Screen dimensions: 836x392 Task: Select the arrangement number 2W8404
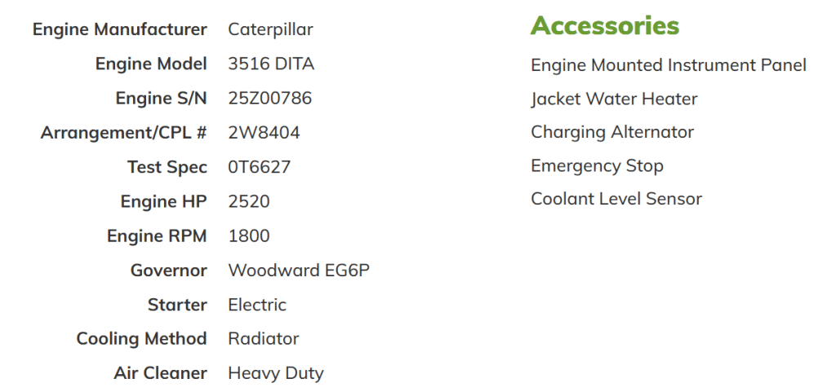coord(264,133)
